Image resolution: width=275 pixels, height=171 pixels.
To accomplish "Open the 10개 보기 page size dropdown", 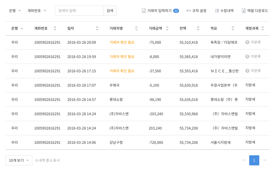I will pos(19,160).
